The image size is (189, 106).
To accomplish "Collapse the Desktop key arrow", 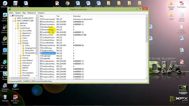I will [x=18, y=43].
